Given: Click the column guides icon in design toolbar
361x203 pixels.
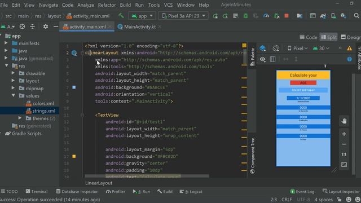Looking at the screenshot, I should pyautogui.click(x=272, y=59).
